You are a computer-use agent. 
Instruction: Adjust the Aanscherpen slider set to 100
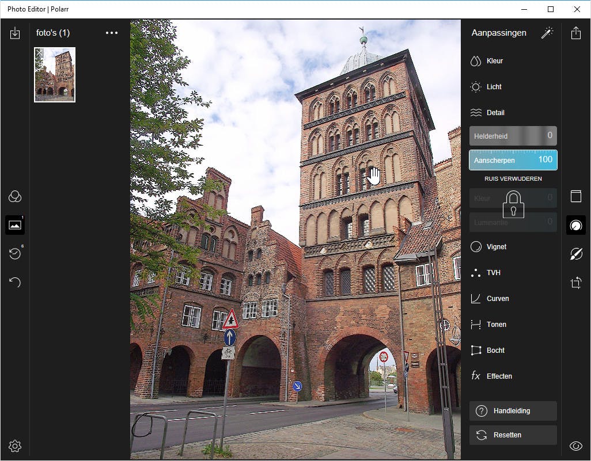[x=513, y=159]
